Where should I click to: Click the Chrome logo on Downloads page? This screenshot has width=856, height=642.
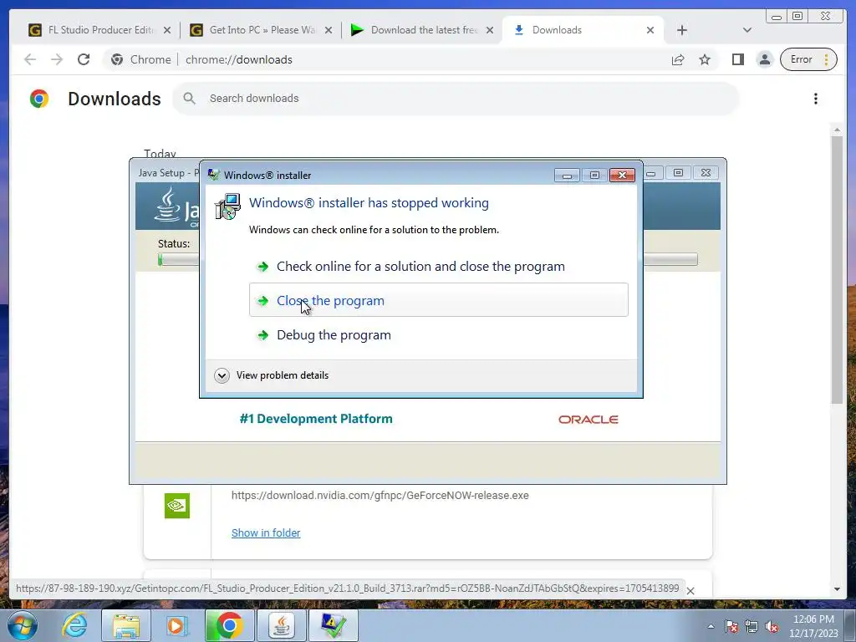(38, 99)
